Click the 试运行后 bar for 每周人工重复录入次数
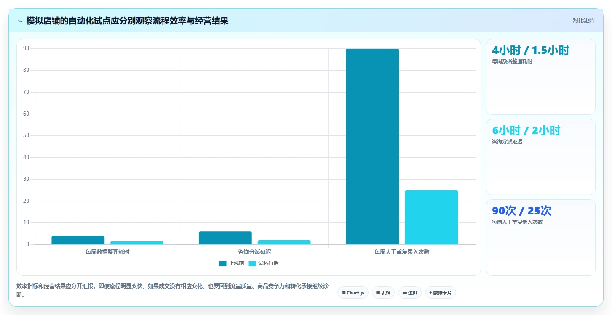This screenshot has height=315, width=612. (x=431, y=217)
